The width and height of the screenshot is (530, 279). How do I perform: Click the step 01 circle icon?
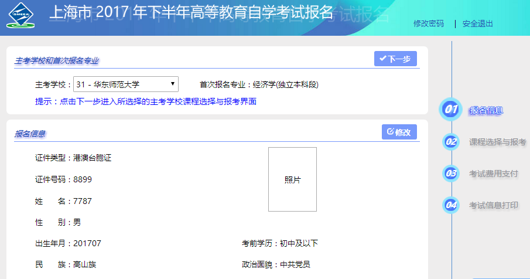pyautogui.click(x=451, y=110)
